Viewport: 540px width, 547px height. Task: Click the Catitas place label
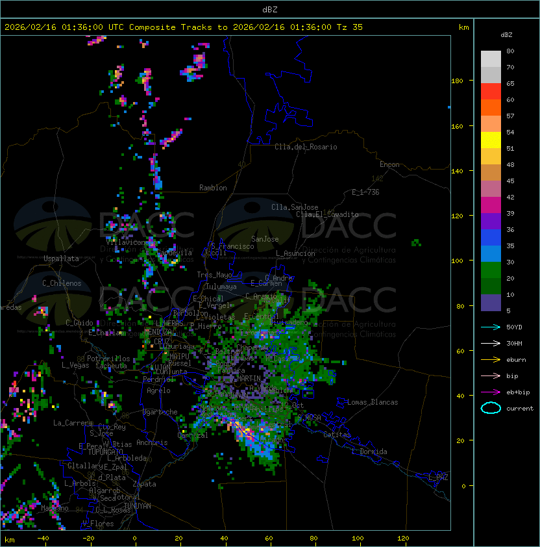337,435
